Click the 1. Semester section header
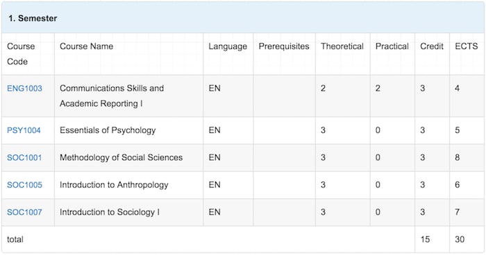This screenshot has height=255, width=486. coord(33,18)
